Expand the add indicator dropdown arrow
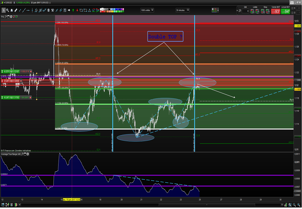This screenshot has height=209, width=302. 218,10
